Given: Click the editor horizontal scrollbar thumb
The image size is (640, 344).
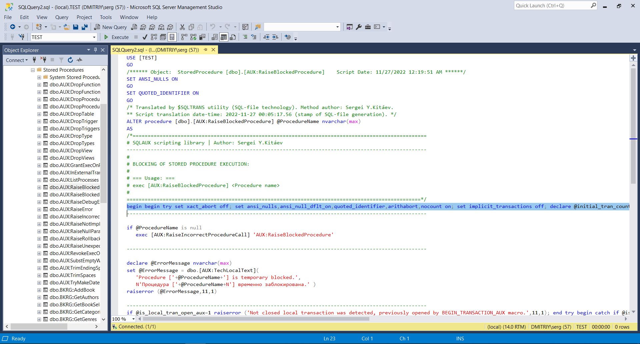Looking at the screenshot, I should coord(255,319).
